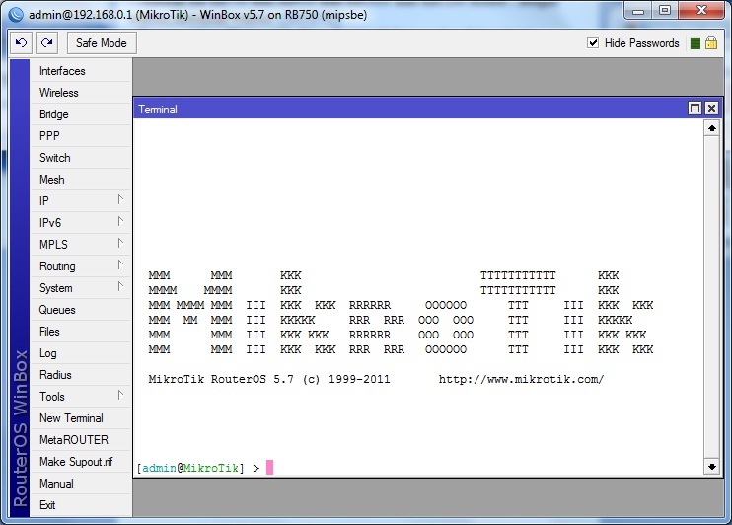Click the terminal command prompt cursor
The image size is (732, 525).
click(x=270, y=467)
